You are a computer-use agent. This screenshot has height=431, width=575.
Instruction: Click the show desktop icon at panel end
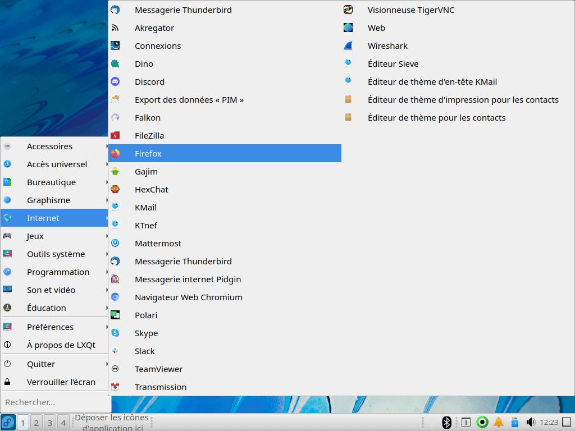pos(567,422)
